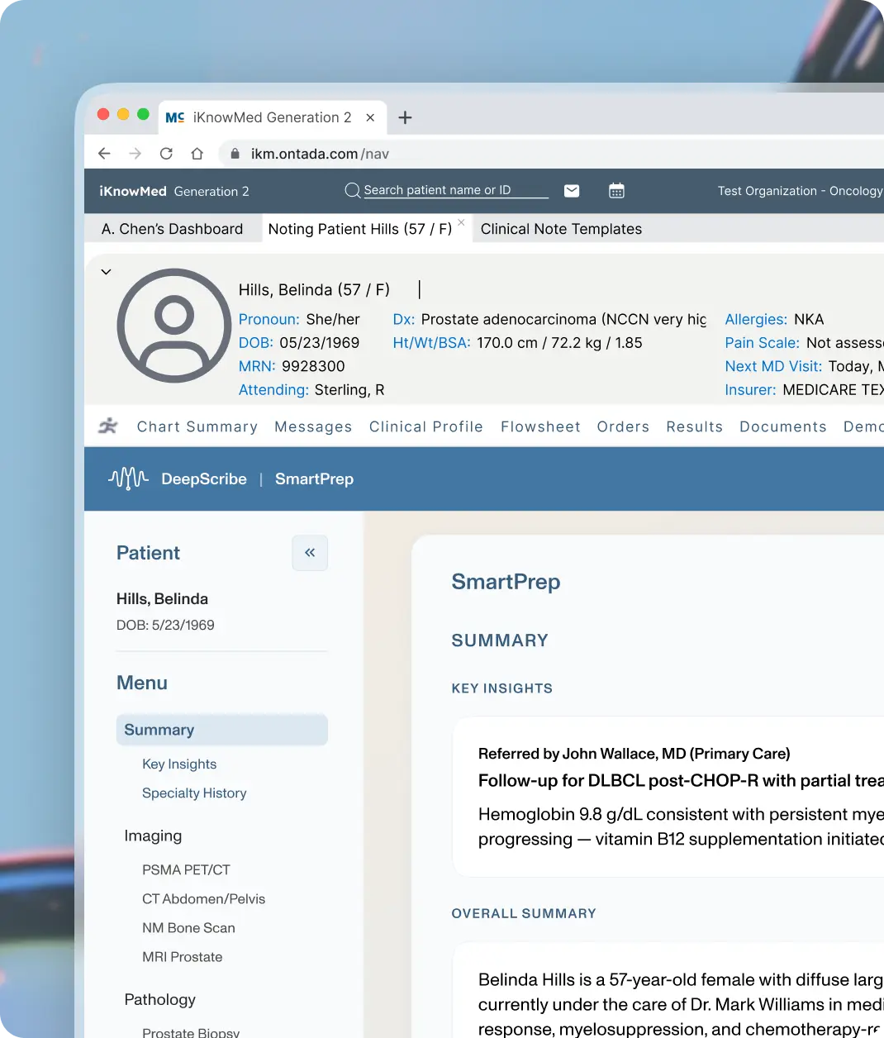
Task: Click the SmartPrep link in blue banner
Action: pyautogui.click(x=314, y=479)
